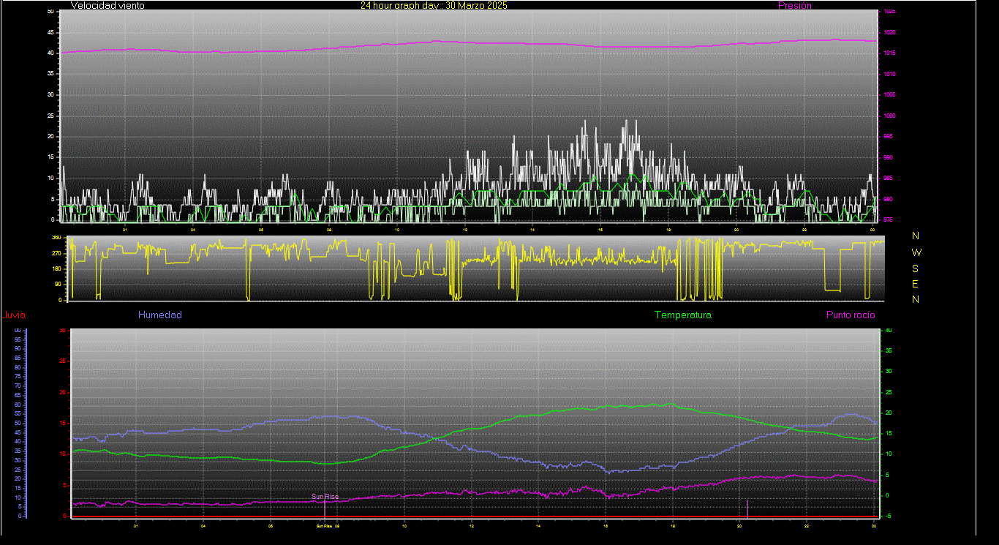
Task: Click the green "Temperatura" label
Action: [683, 315]
